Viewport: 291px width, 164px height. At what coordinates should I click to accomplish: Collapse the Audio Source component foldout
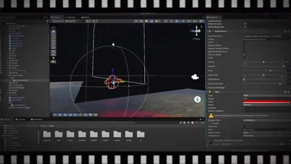[207, 31]
